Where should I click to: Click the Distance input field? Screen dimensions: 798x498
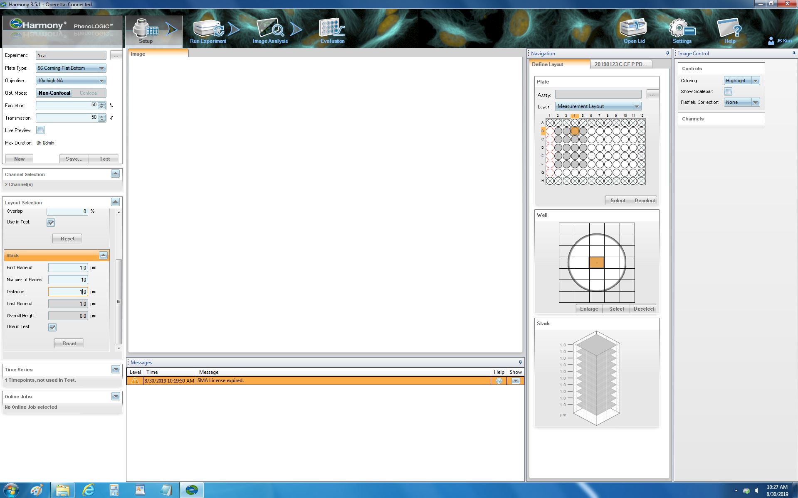click(x=68, y=292)
